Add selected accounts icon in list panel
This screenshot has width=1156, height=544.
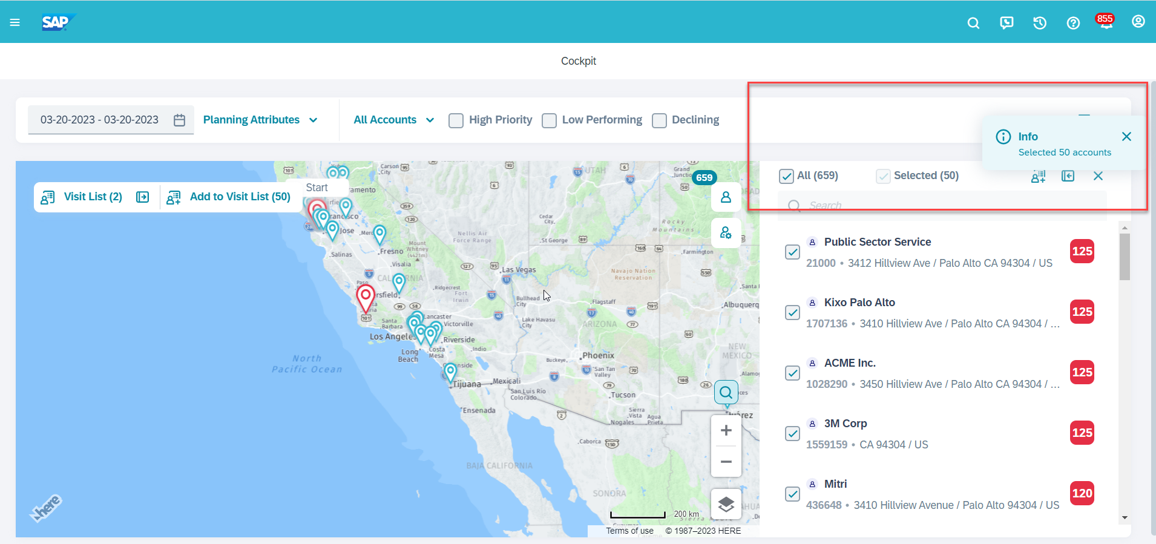pyautogui.click(x=1039, y=176)
